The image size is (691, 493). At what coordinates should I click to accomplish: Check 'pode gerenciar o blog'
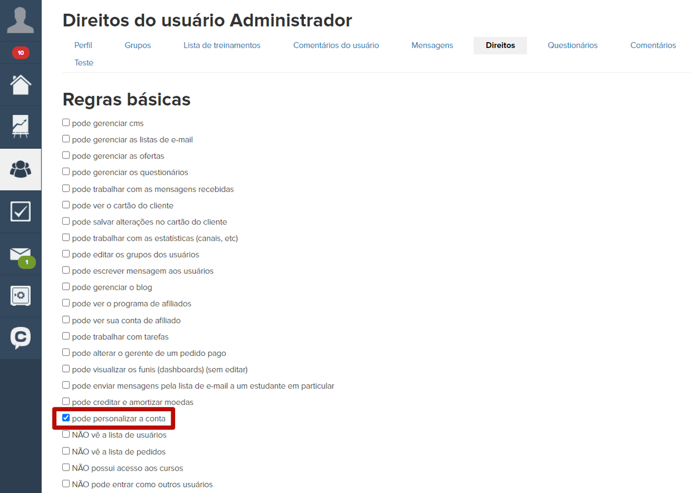click(66, 286)
